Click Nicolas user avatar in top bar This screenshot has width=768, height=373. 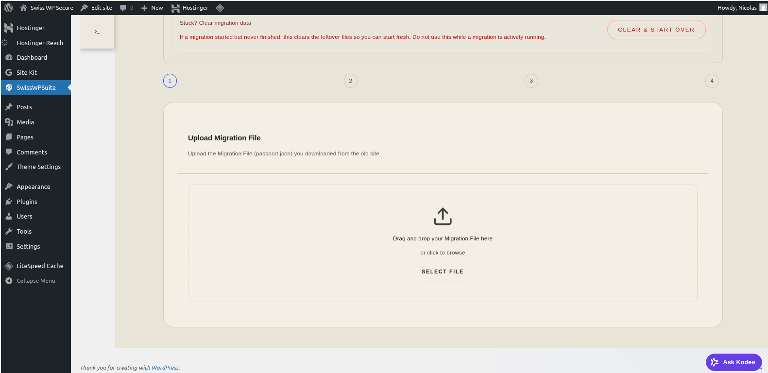(x=763, y=7)
